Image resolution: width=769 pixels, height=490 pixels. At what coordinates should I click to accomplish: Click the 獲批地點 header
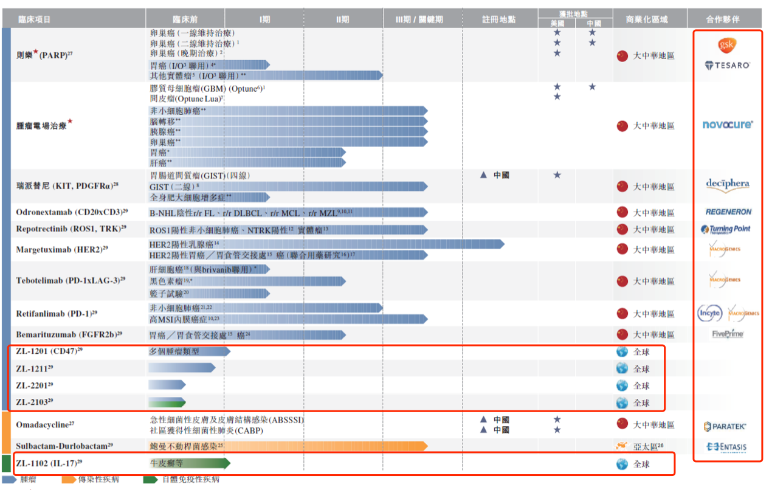coord(574,13)
